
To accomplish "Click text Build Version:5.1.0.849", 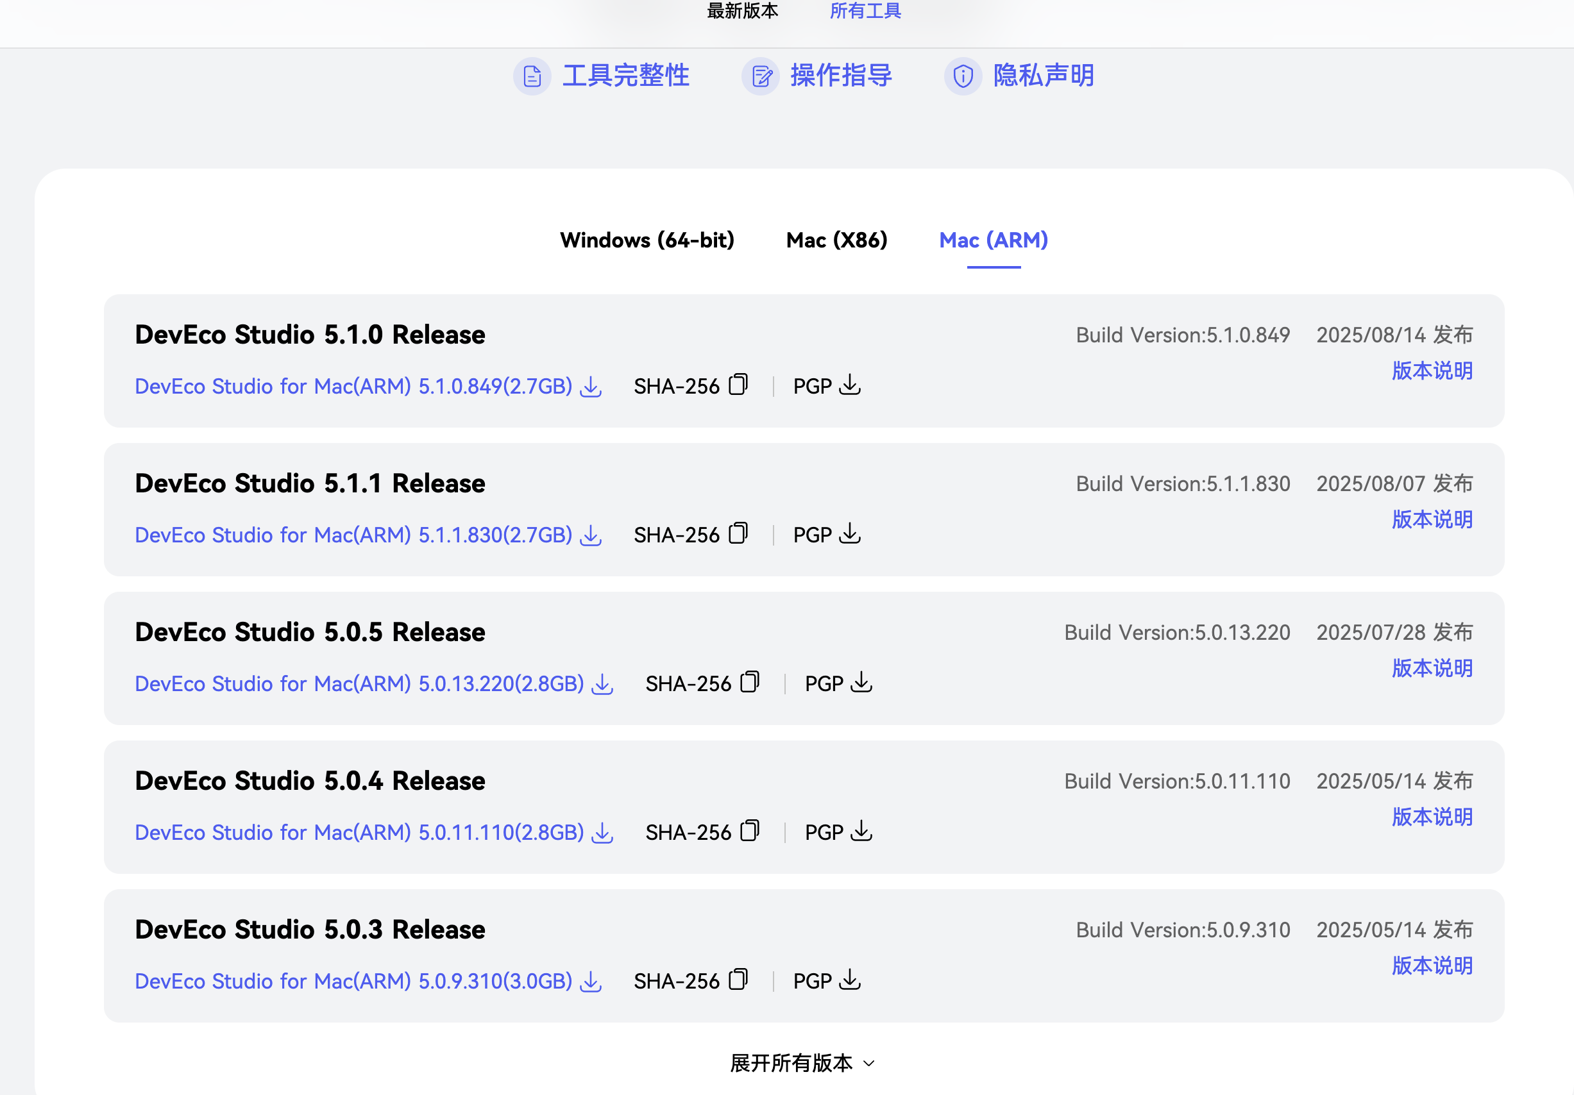I will coord(1183,335).
